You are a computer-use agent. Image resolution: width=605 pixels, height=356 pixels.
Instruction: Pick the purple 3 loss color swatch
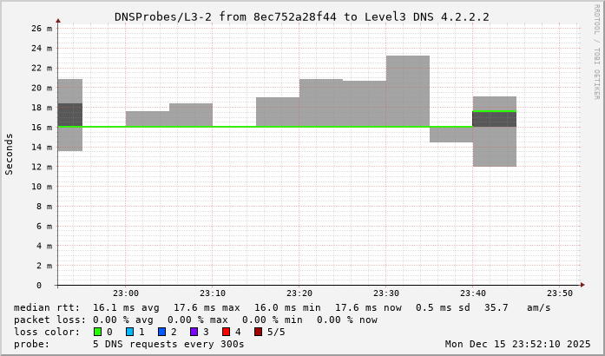[x=194, y=332]
